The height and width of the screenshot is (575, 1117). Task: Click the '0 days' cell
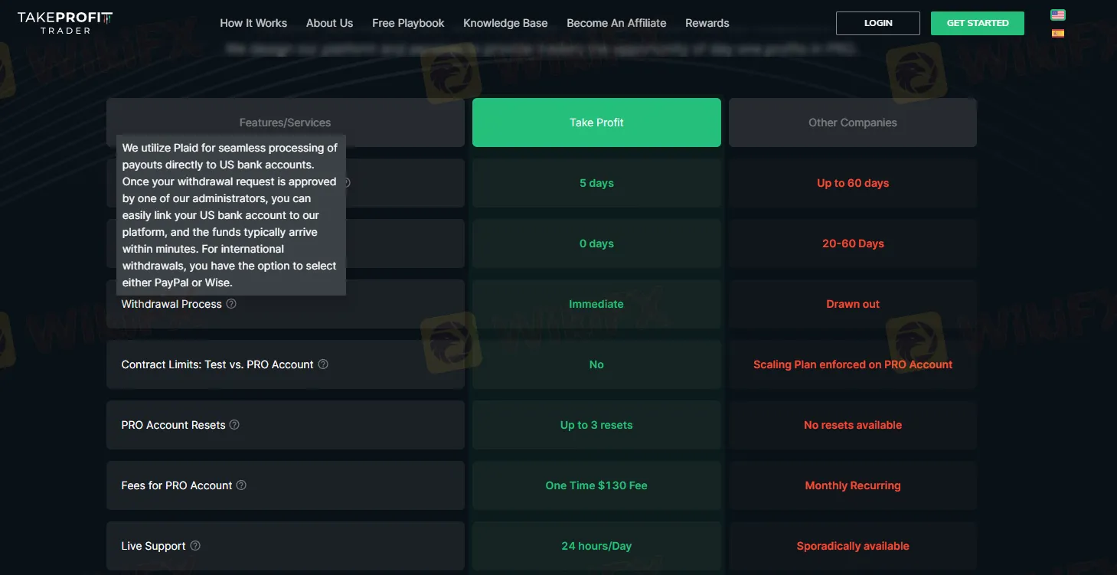pos(596,243)
